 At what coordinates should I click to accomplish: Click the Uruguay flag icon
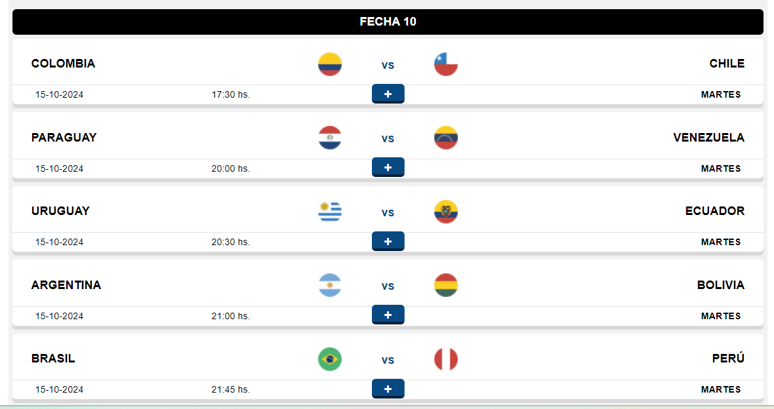pyautogui.click(x=330, y=212)
